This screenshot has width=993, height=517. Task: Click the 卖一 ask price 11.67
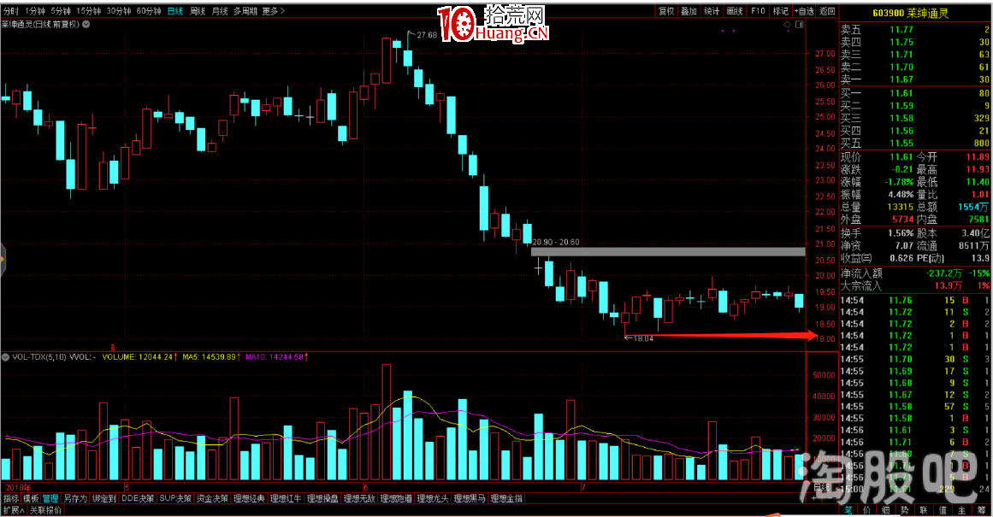(901, 79)
